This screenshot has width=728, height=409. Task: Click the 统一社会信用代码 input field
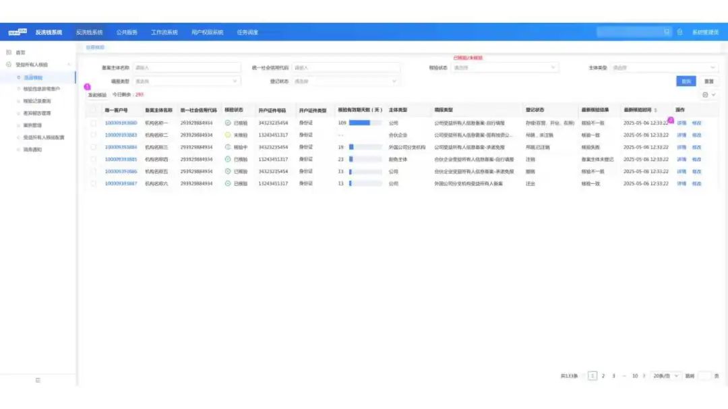pos(346,68)
